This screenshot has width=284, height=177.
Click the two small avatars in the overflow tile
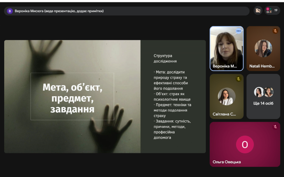[x=263, y=92]
